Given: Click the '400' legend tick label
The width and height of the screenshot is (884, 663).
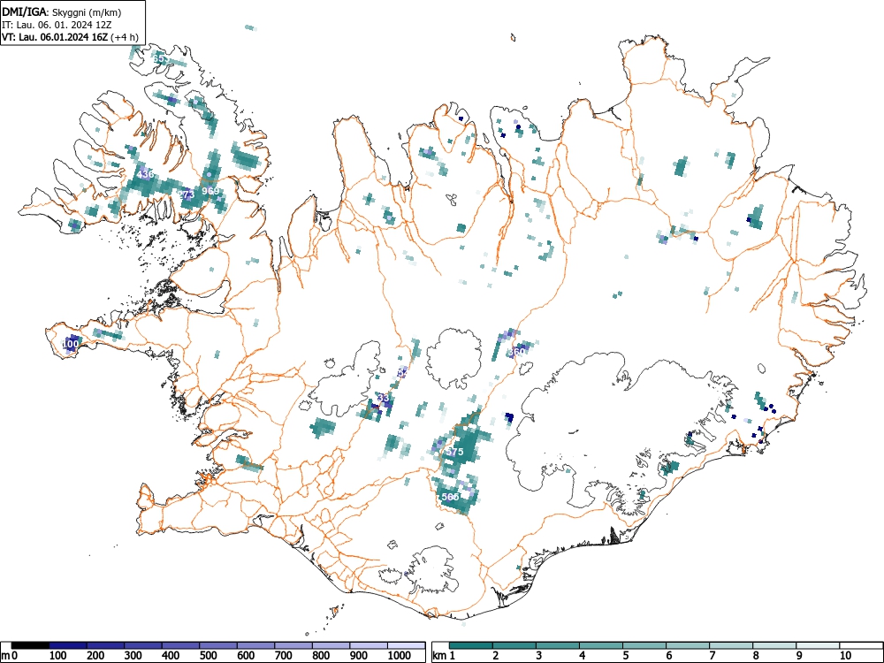Looking at the screenshot, I should pos(171,656).
